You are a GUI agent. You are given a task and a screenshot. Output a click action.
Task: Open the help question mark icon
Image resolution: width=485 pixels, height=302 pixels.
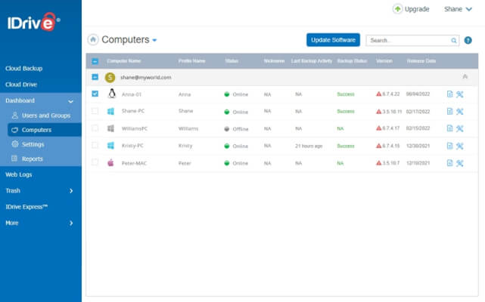tap(468, 40)
